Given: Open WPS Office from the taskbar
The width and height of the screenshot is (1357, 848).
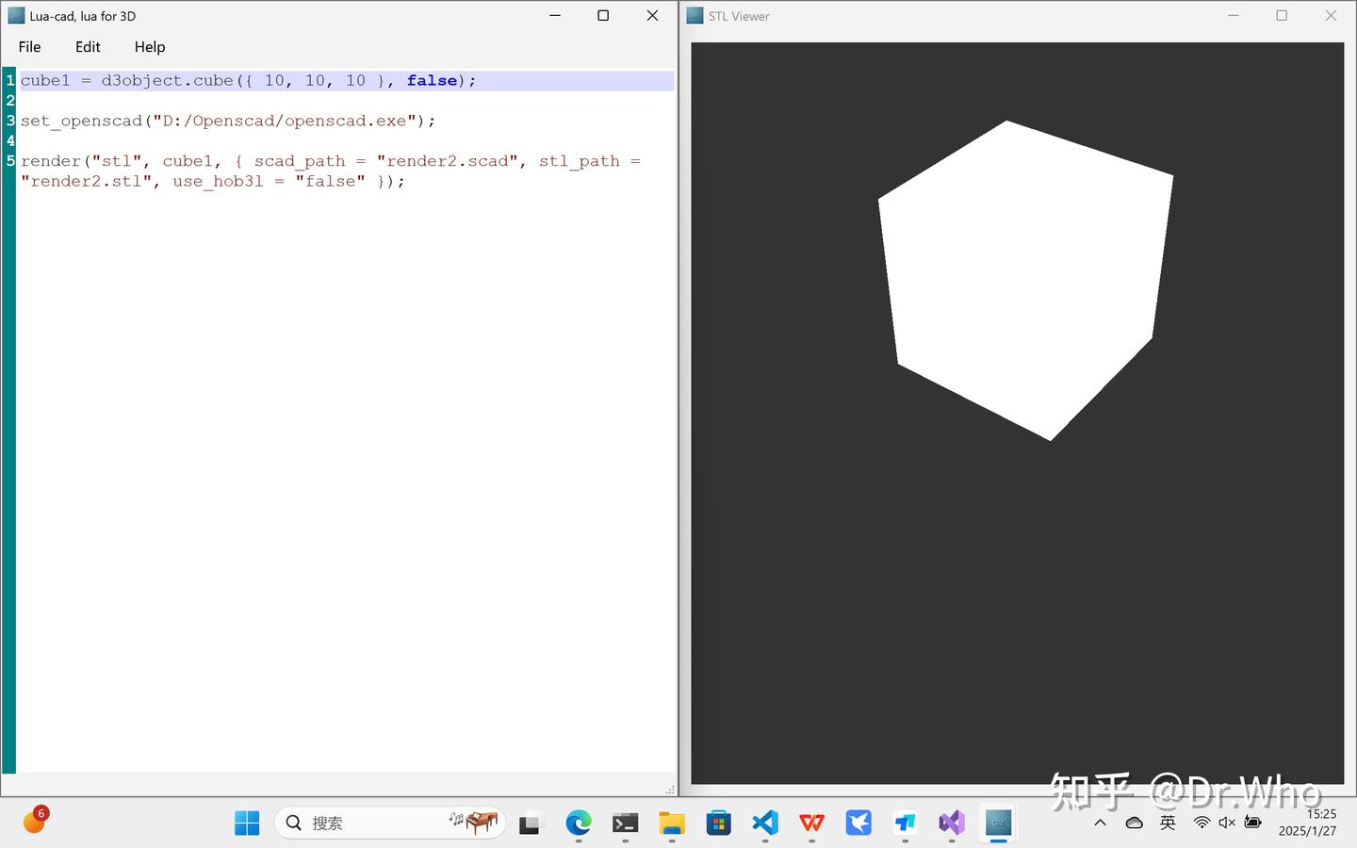Looking at the screenshot, I should (x=811, y=824).
